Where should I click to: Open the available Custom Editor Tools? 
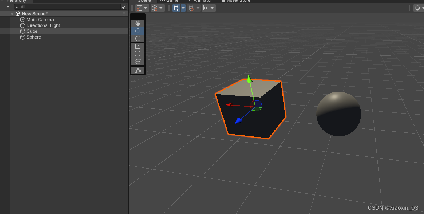pyautogui.click(x=138, y=70)
